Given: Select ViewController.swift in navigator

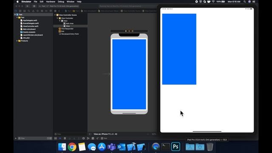Looking at the screenshot, I should click(31, 26).
